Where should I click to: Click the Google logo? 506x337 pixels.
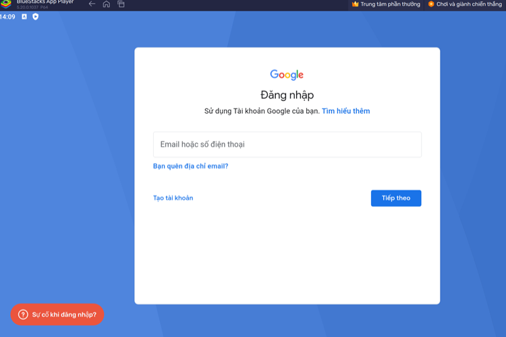(287, 75)
